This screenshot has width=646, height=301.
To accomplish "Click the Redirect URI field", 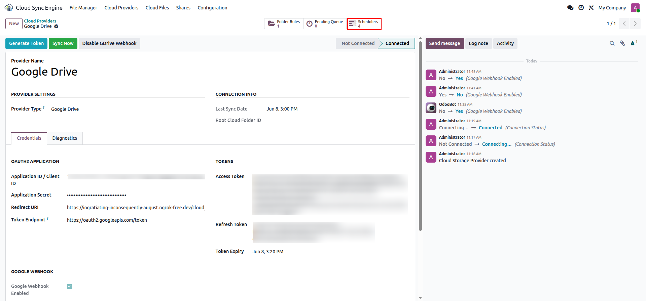I will point(136,208).
